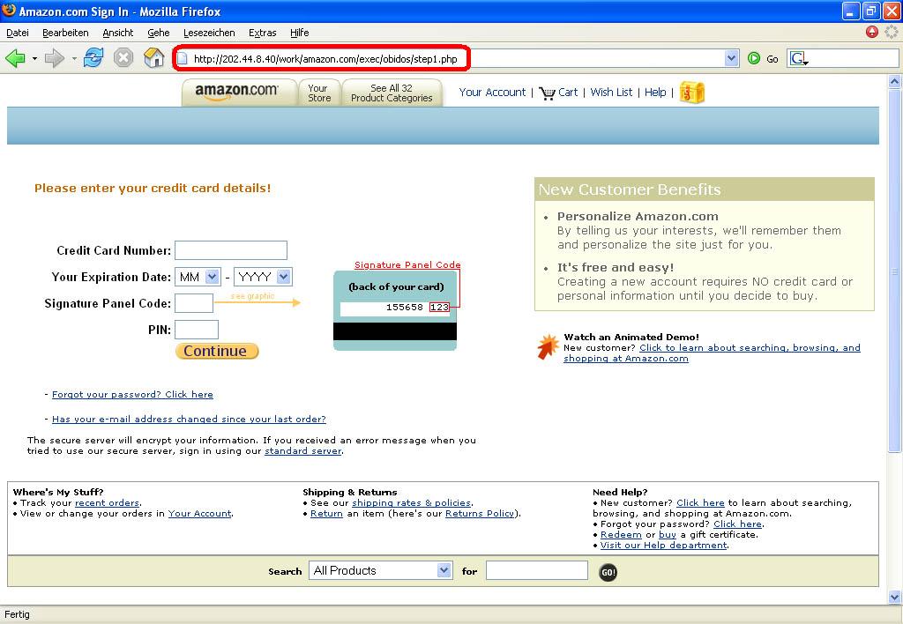Viewport: 903px width, 624px height.
Task: Click the black GO! search button
Action: coord(608,572)
